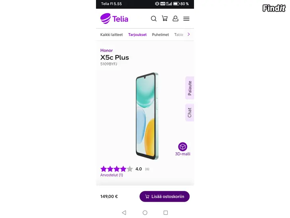Click Lisää ostoskoriin button
Viewport: 290px width, 218px height.
click(x=165, y=196)
